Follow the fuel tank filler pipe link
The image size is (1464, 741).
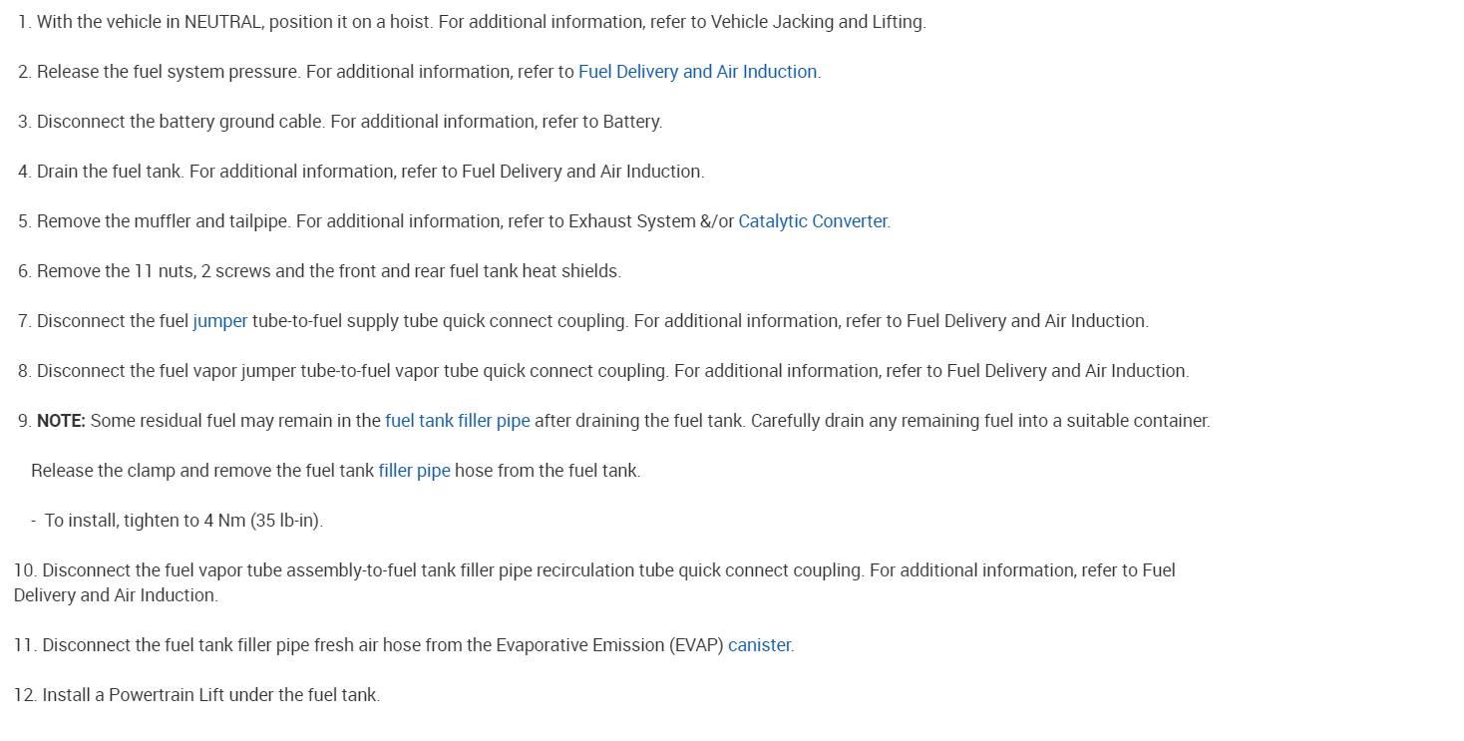457,421
